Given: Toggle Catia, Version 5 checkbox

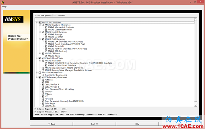Looking at the screenshot, I should tap(43, 87).
